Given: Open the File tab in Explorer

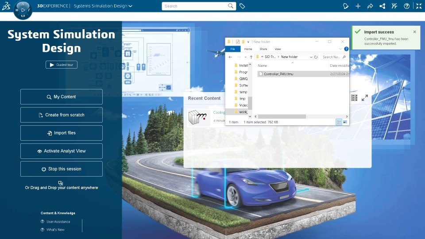Looking at the screenshot, I should (232, 49).
